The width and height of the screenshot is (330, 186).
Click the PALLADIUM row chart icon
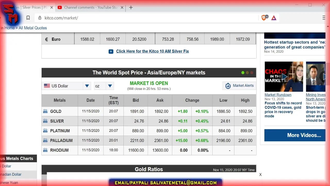click(x=45, y=141)
